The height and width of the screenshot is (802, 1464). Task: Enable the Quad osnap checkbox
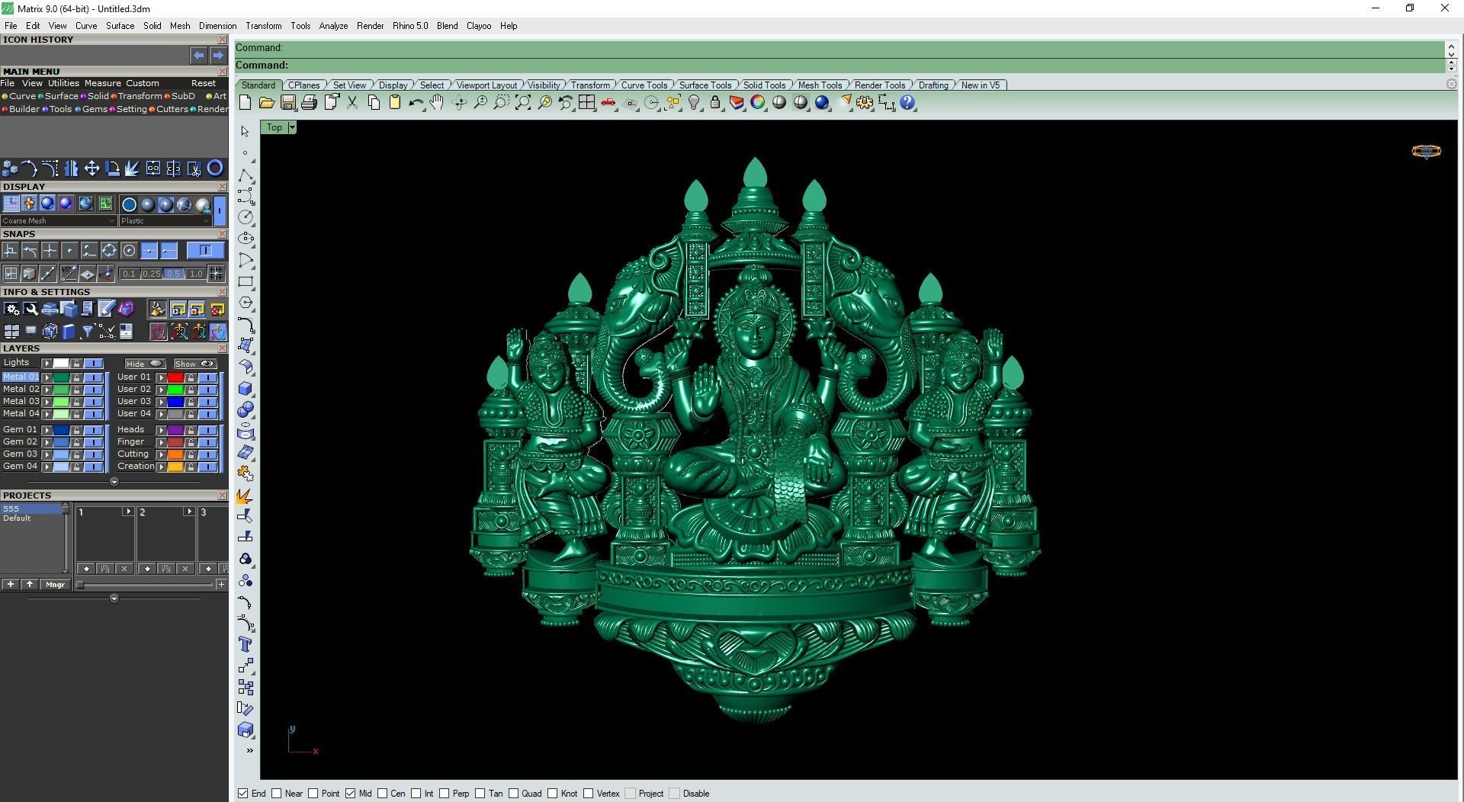514,794
